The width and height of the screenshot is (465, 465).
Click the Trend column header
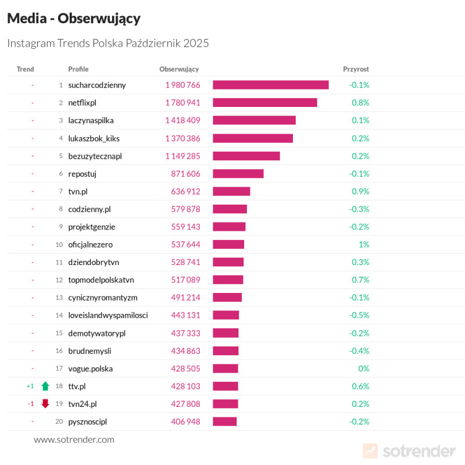pos(26,69)
